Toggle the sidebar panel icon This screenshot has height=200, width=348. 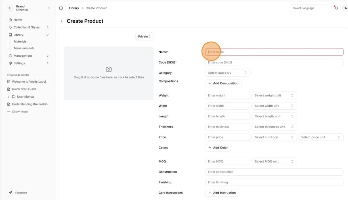61,8
